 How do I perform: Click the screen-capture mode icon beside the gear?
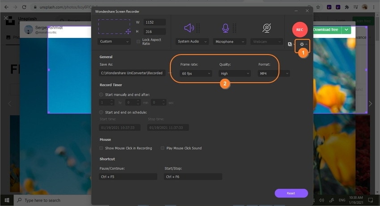tap(290, 44)
